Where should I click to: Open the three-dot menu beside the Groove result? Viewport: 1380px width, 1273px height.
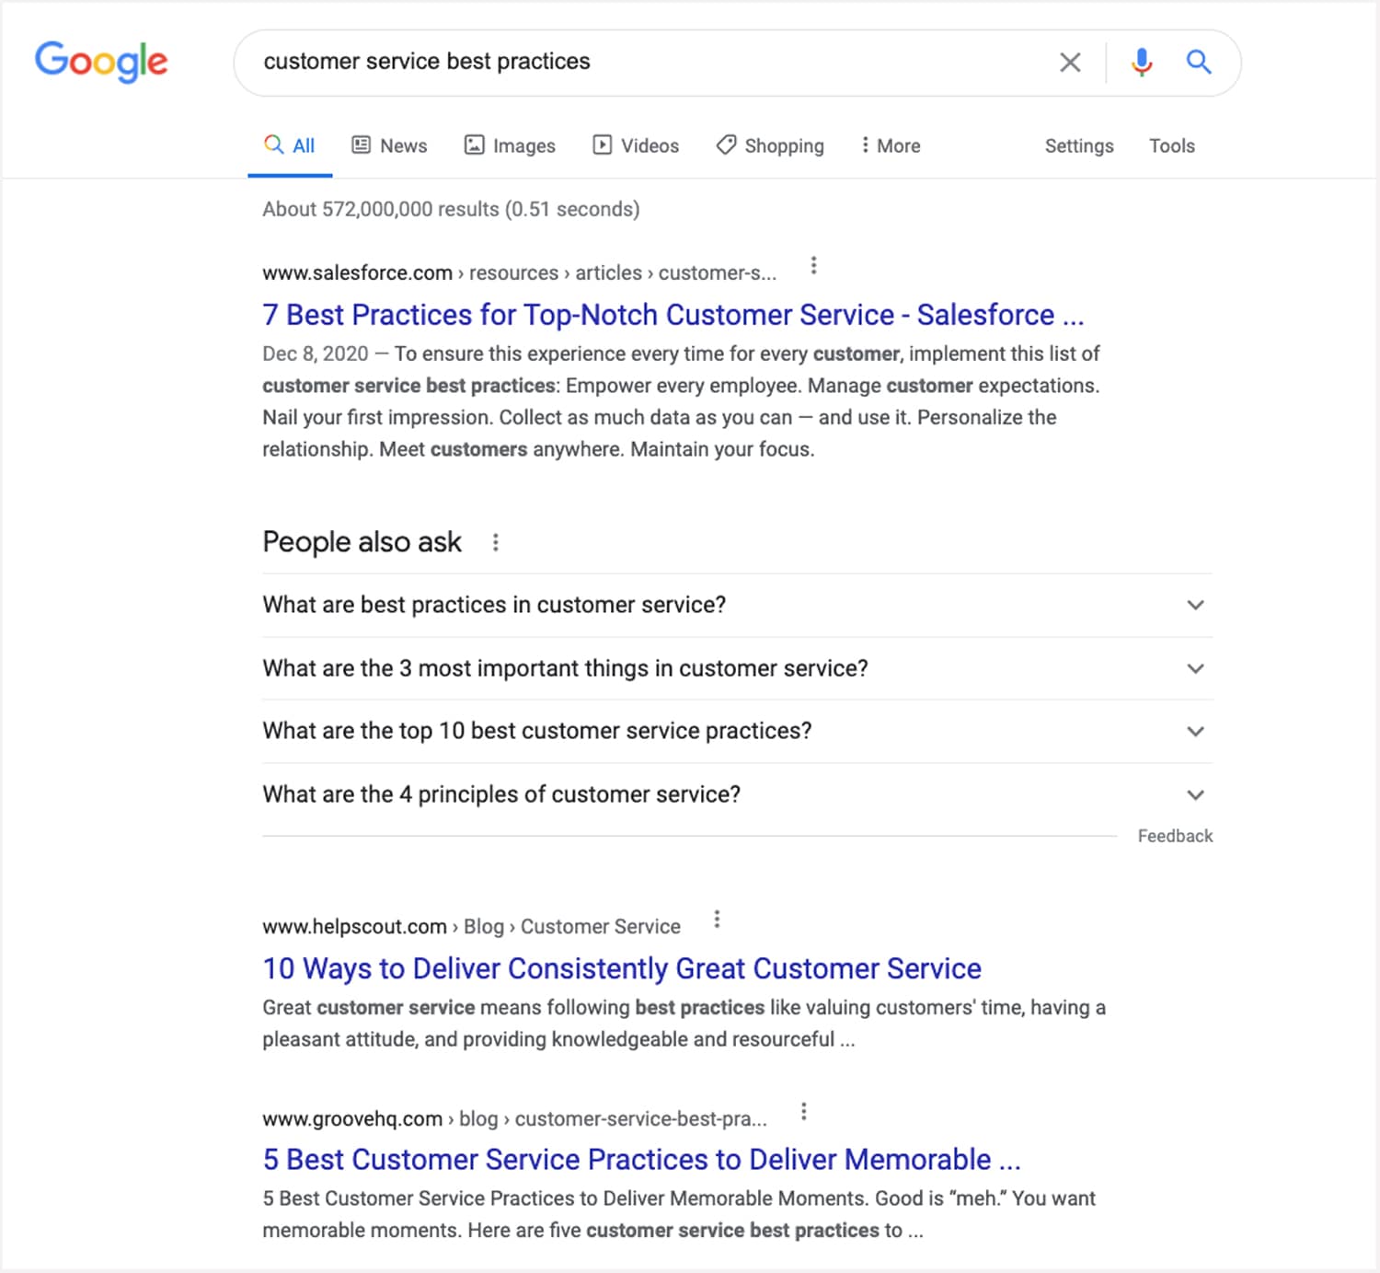point(804,1111)
